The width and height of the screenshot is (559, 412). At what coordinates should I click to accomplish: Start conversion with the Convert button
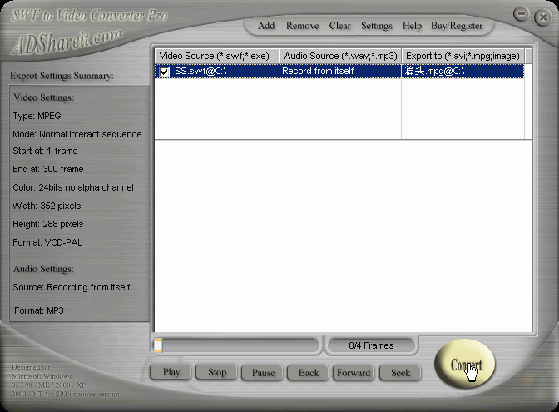[465, 365]
